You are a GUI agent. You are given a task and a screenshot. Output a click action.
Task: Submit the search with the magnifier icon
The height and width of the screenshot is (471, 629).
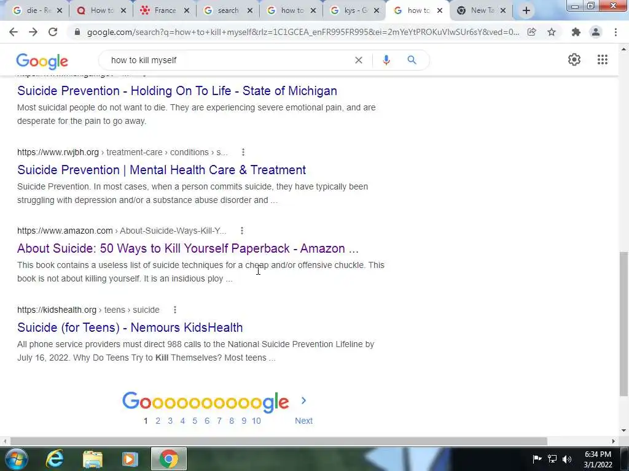[x=412, y=60]
